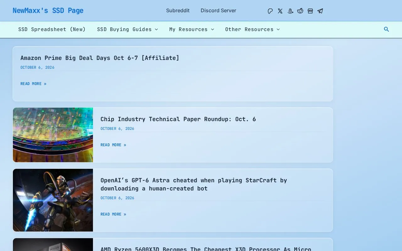
Task: Read more of GPT-6 Astra StarCraft post
Action: [x=113, y=214]
